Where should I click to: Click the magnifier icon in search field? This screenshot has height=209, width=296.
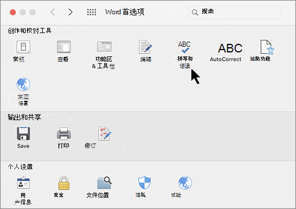[x=195, y=13]
